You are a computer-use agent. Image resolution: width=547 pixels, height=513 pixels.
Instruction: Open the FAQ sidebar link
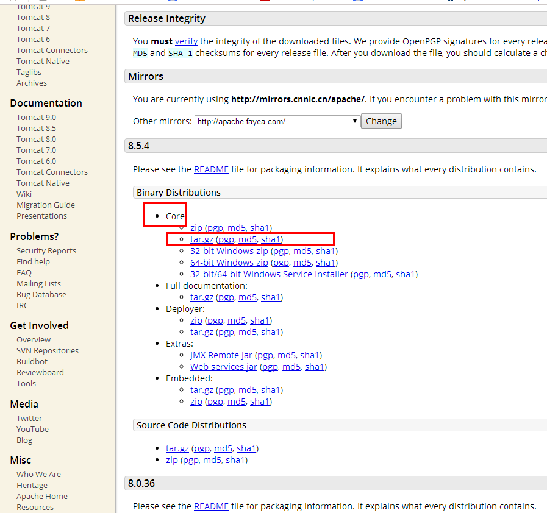tap(24, 273)
